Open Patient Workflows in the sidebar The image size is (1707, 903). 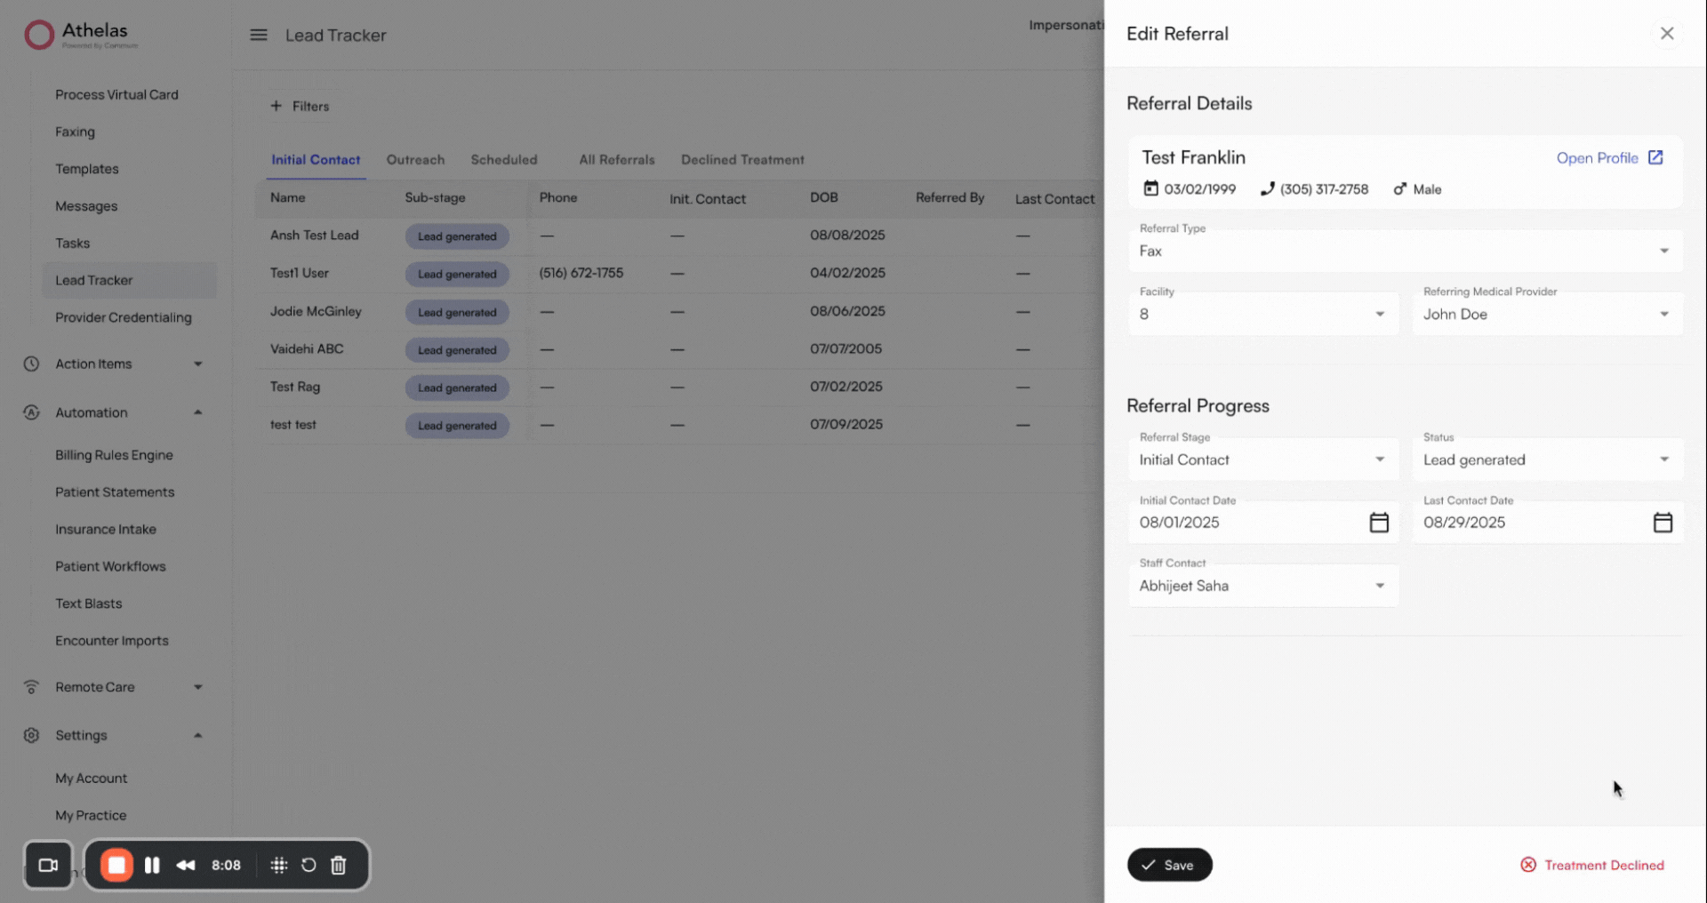coord(110,567)
